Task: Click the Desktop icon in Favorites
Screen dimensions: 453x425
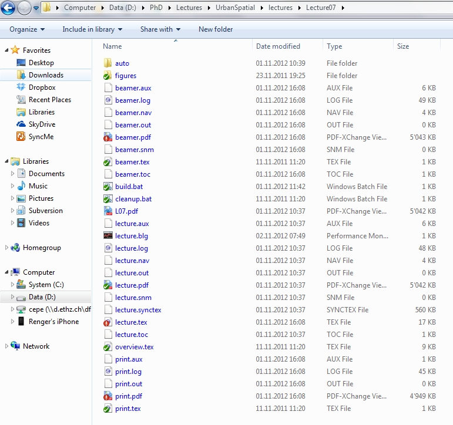Action: tap(21, 63)
